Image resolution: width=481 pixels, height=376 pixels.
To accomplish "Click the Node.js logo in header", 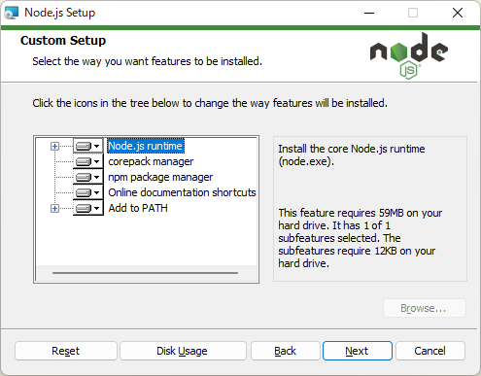I will pos(409,55).
